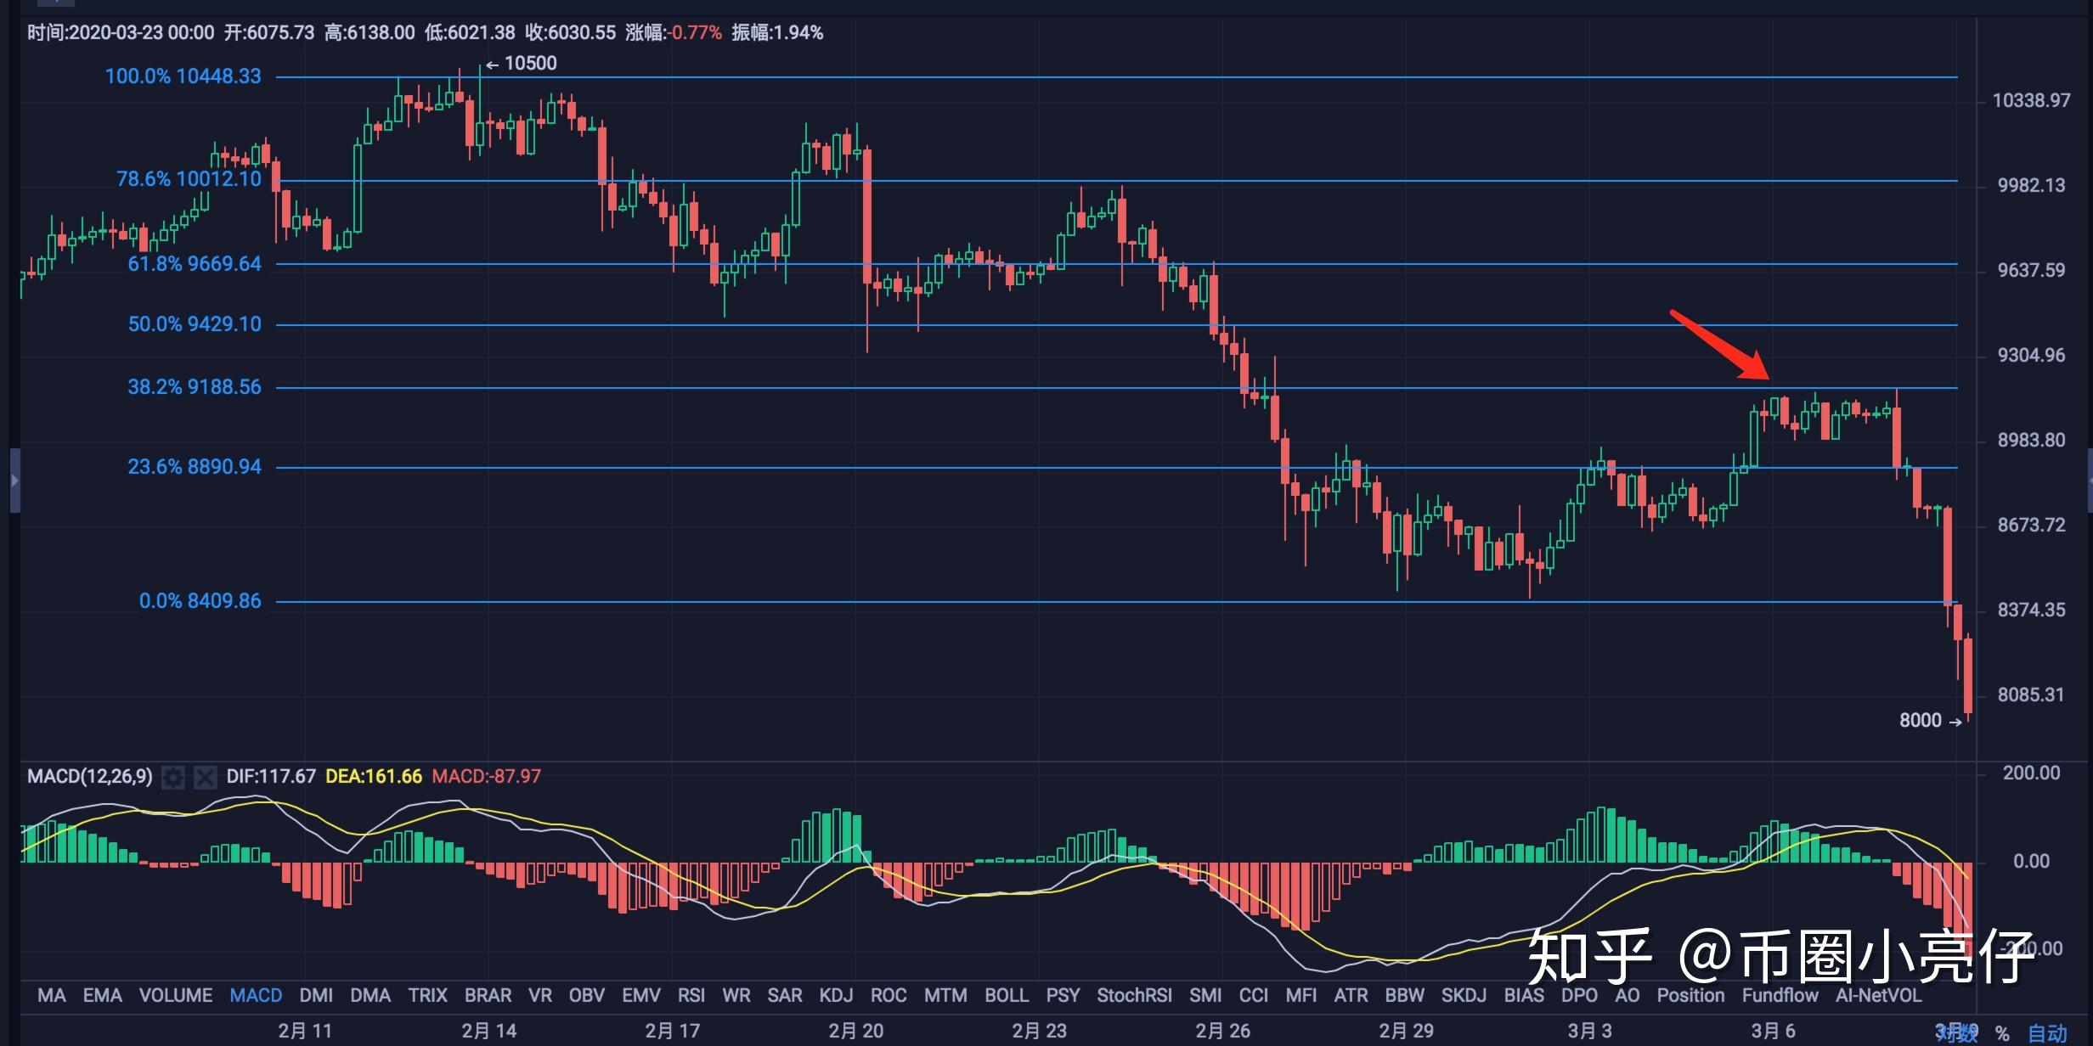Screen dimensions: 2093x1046
Task: Choose the ATR indicator
Action: (x=1351, y=995)
